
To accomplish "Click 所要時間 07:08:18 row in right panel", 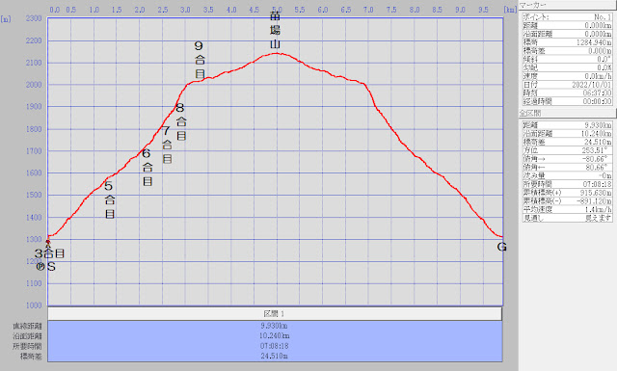I will (x=568, y=184).
